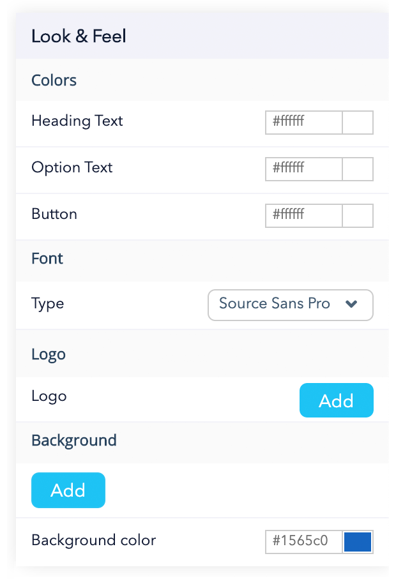Select the Font section header
Image resolution: width=396 pixels, height=579 pixels.
pyautogui.click(x=47, y=259)
